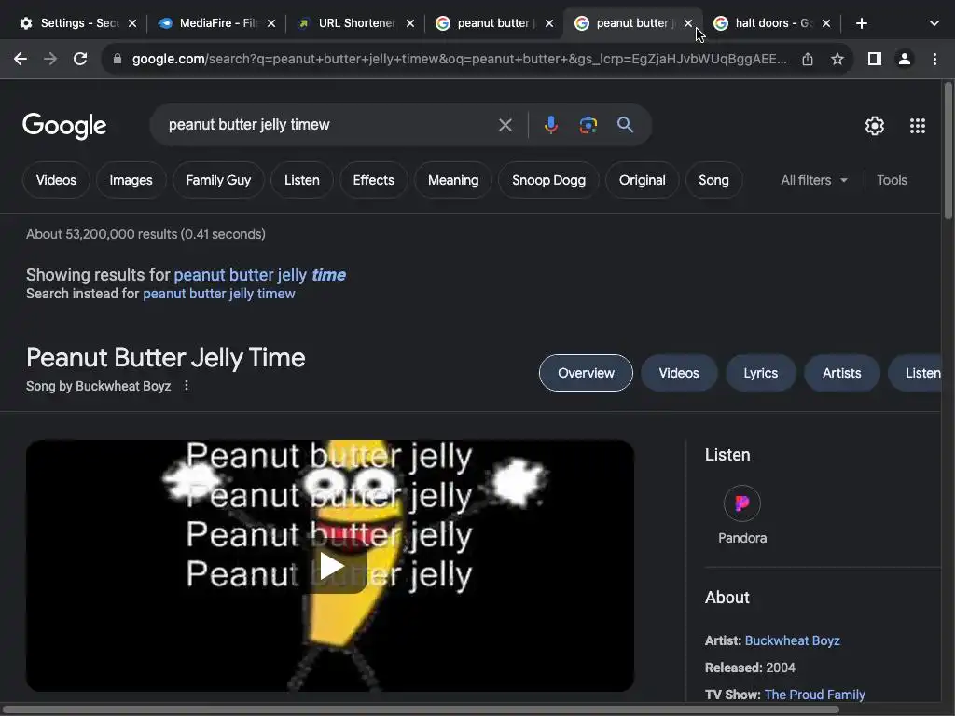The image size is (955, 716).
Task: Click the corrected 'peanut butter jelly time' link
Action: (259, 275)
